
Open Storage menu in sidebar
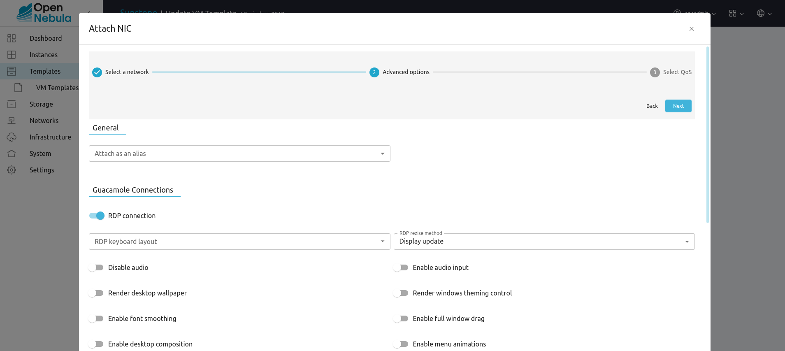pos(41,104)
